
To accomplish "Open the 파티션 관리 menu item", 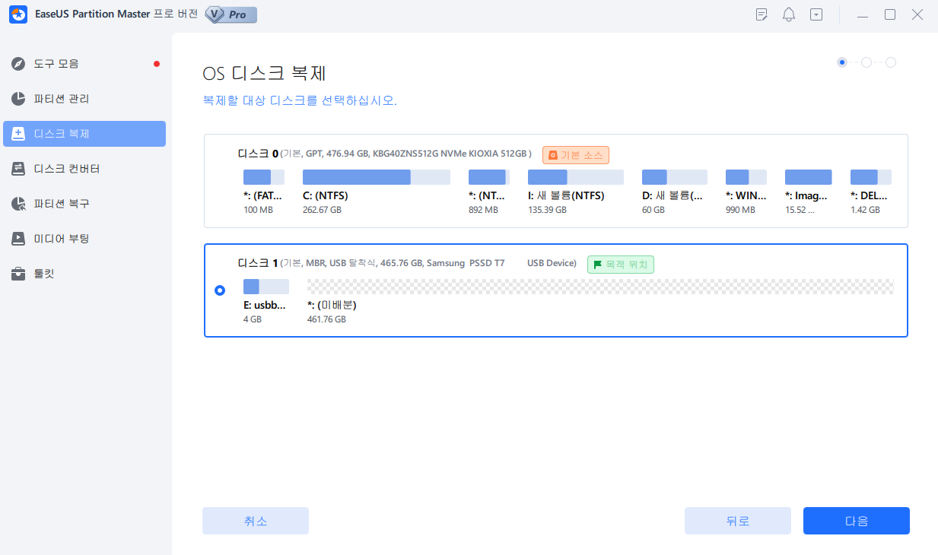I will point(84,99).
